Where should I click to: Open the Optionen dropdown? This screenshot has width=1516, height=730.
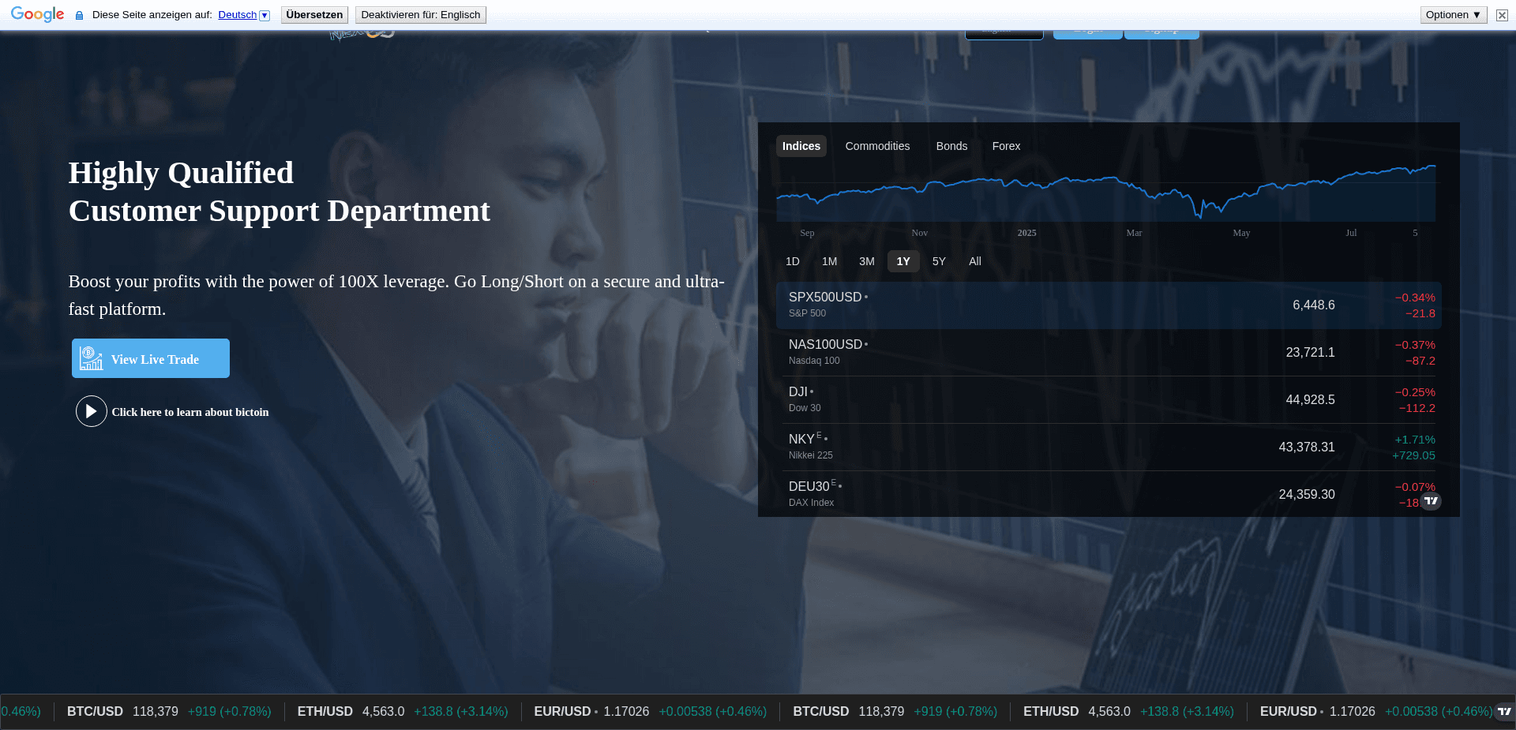[1452, 14]
